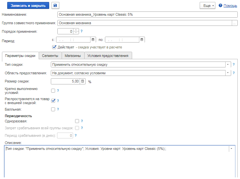Open calculator icon in Размер скидки field

(x=83, y=81)
